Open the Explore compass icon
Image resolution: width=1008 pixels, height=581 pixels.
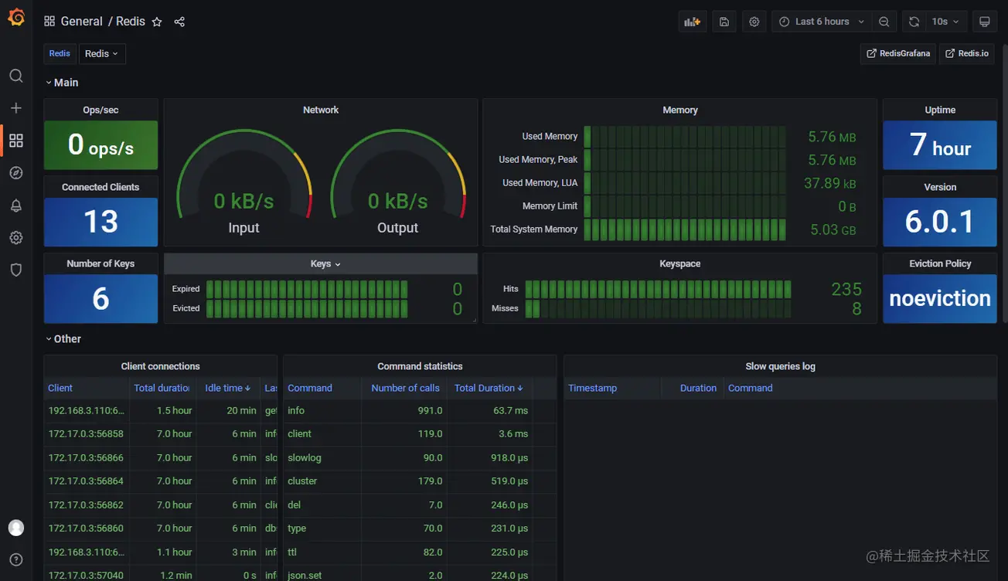(16, 173)
